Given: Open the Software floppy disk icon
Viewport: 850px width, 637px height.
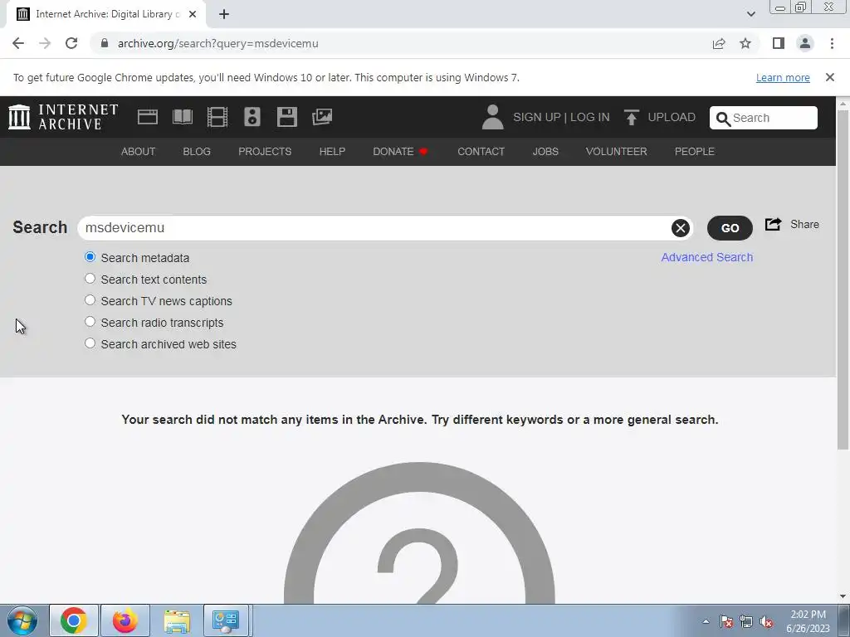Looking at the screenshot, I should [x=286, y=117].
